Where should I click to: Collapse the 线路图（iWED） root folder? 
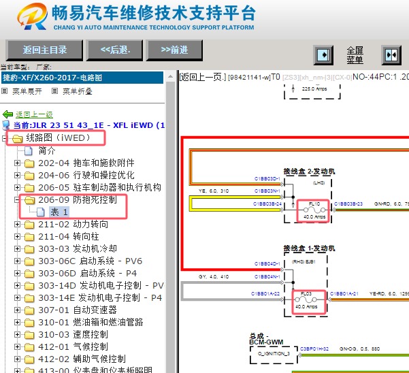4,138
